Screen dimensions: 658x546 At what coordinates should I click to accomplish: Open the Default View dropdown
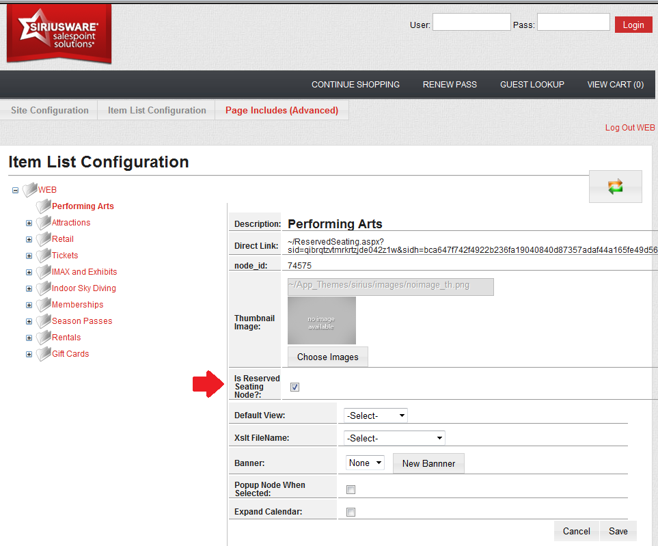point(376,415)
